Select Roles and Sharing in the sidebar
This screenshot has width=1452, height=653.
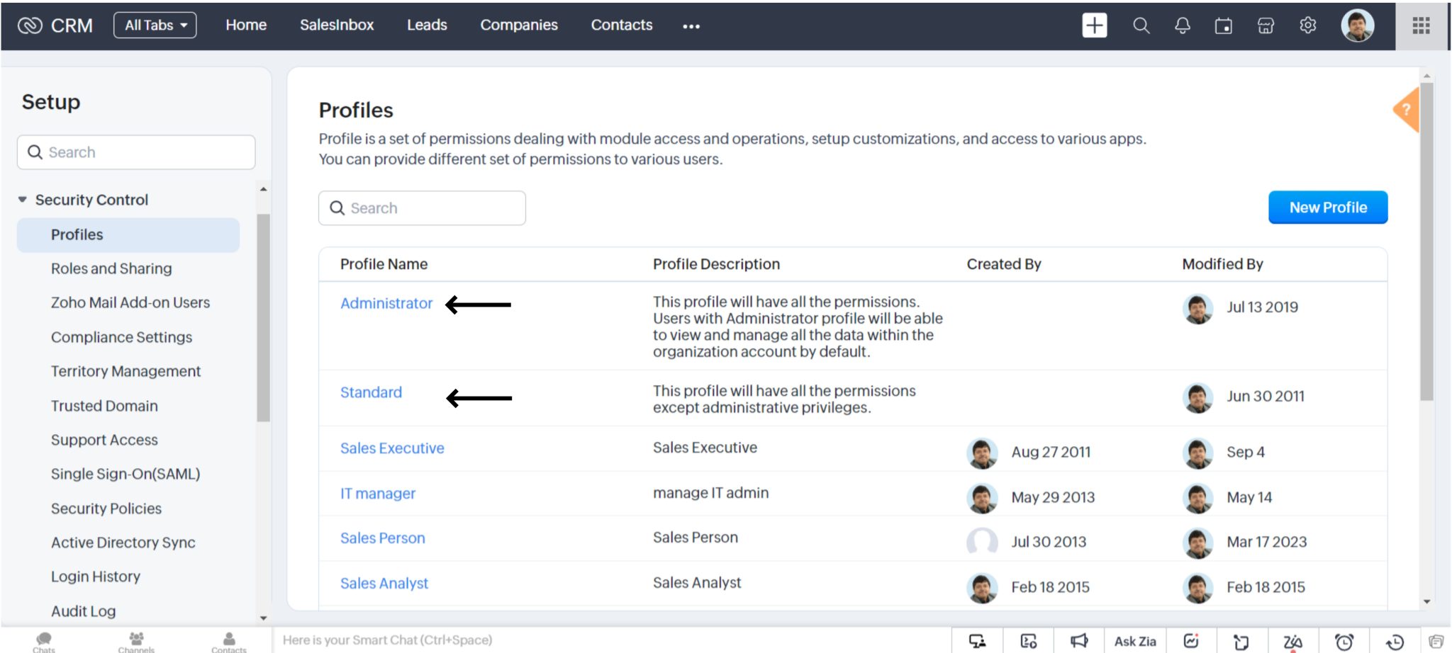pyautogui.click(x=111, y=268)
